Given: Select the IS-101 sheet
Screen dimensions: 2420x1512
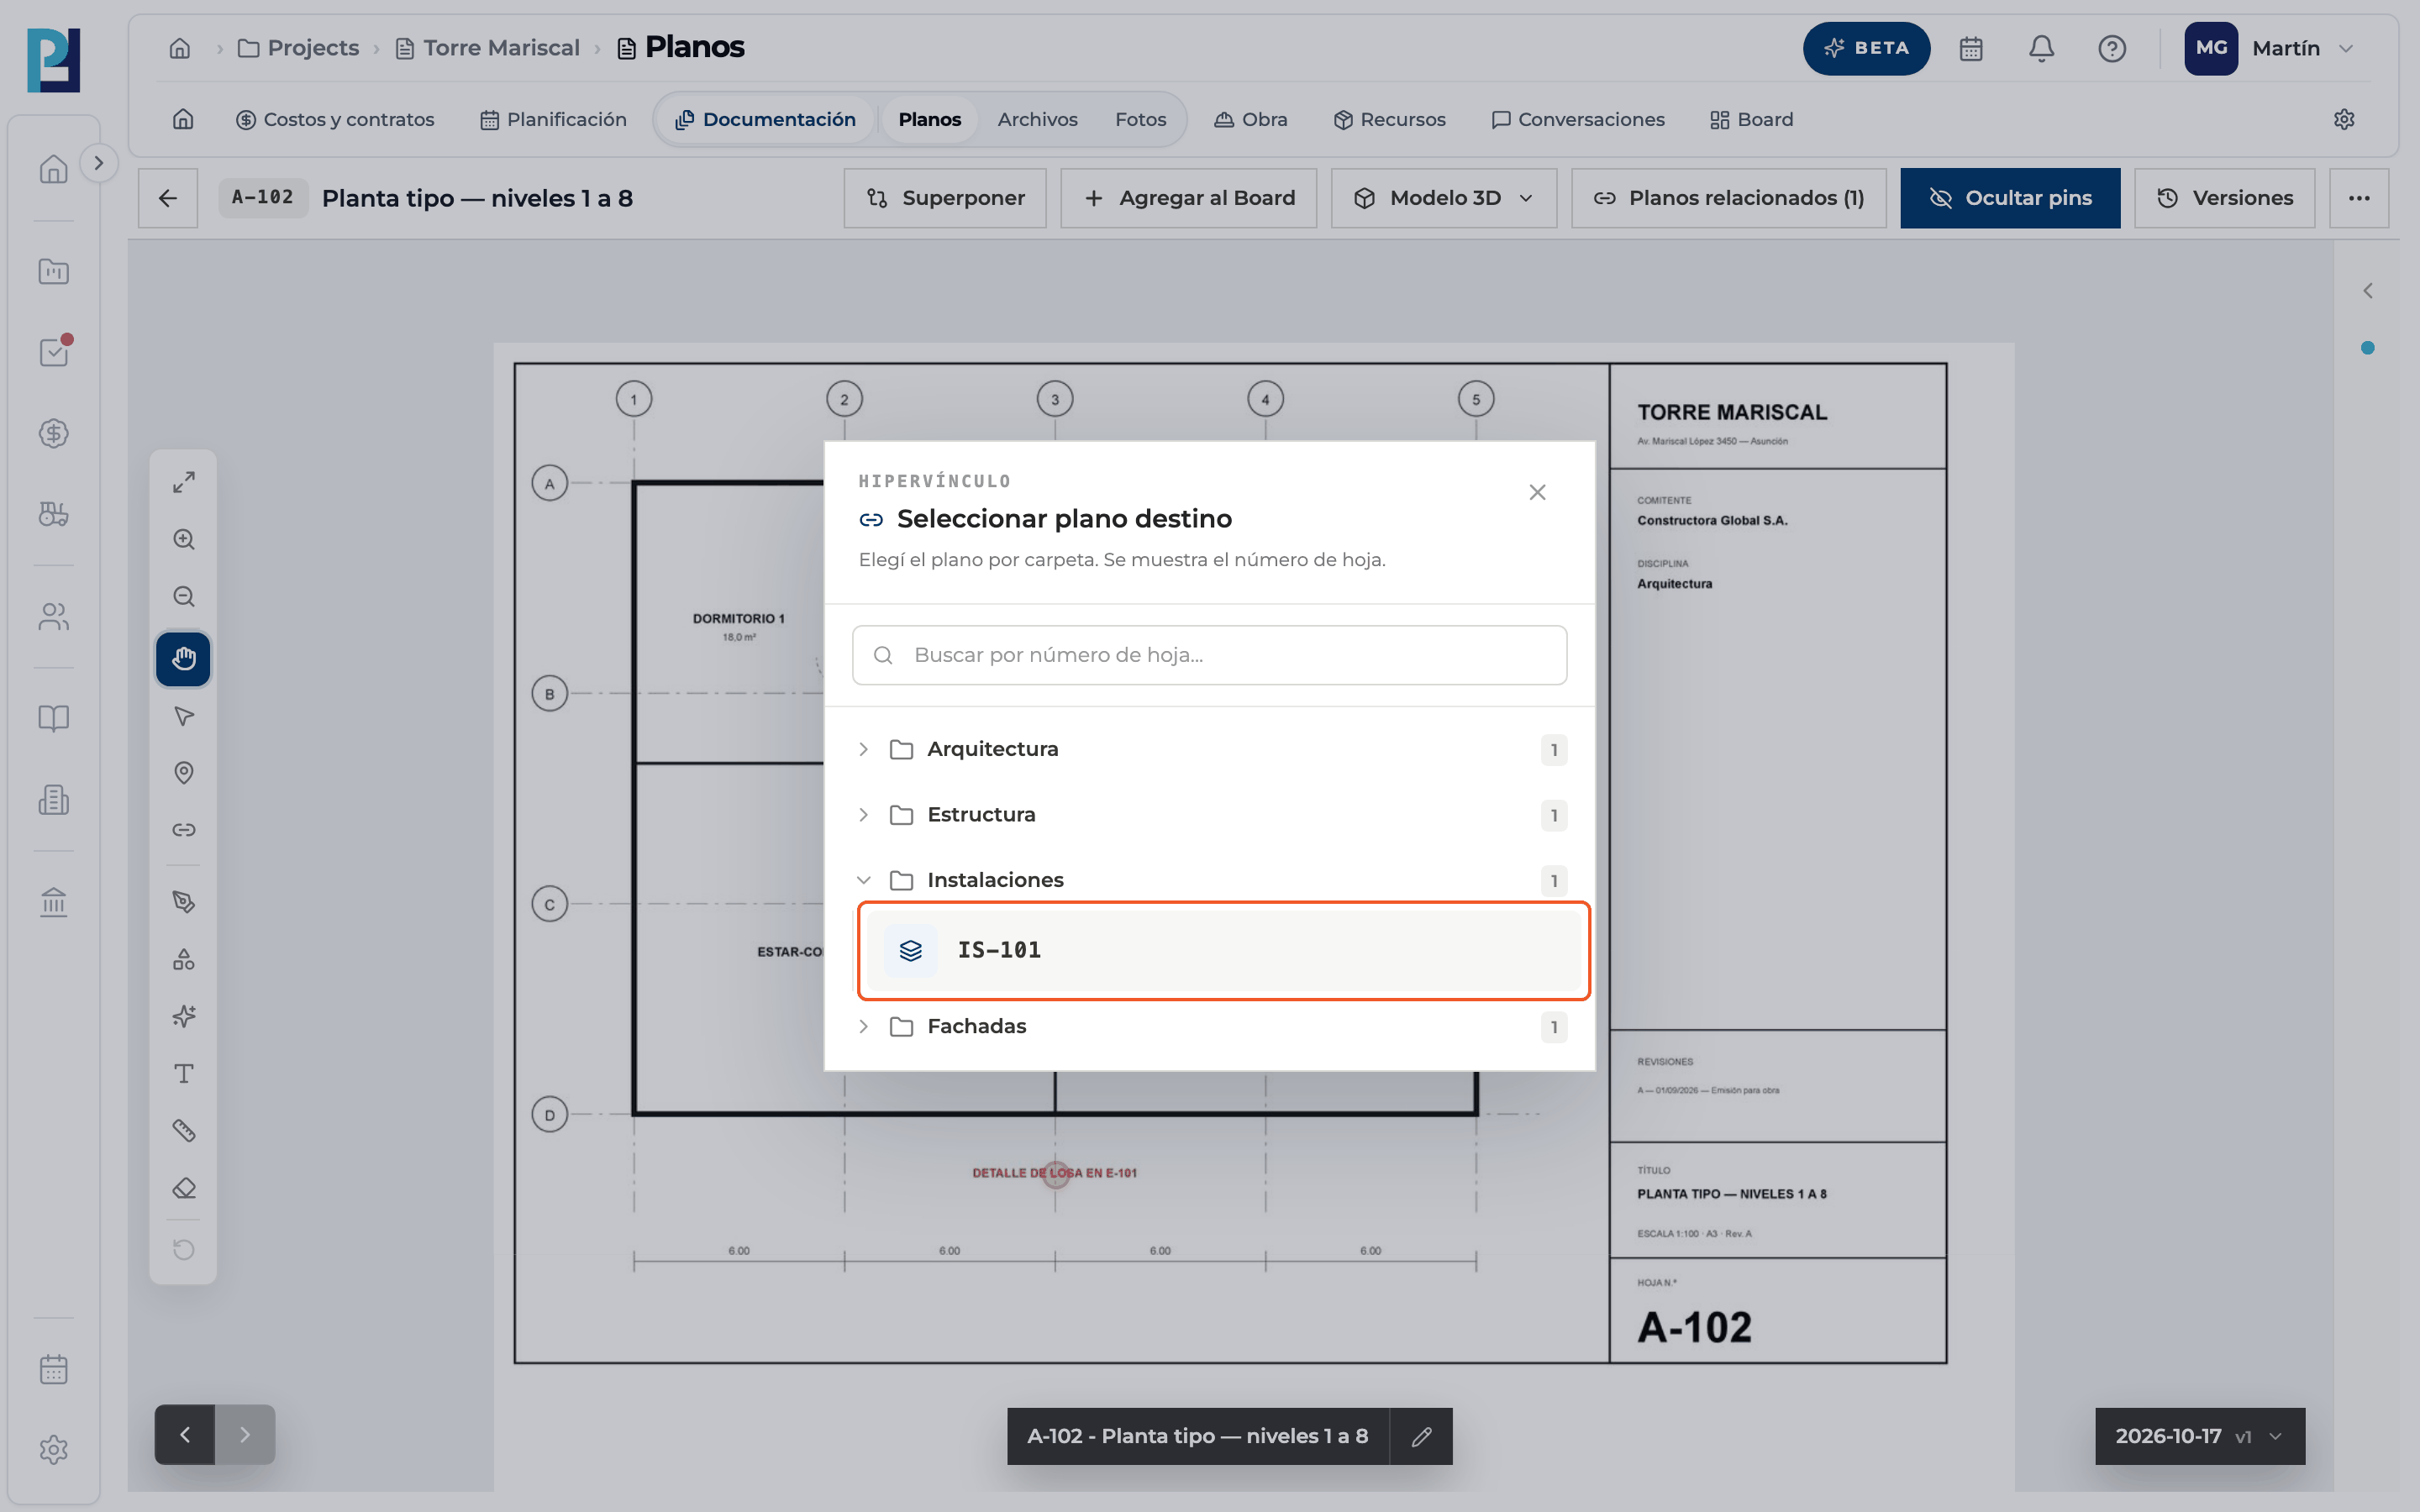Looking at the screenshot, I should coord(1223,950).
